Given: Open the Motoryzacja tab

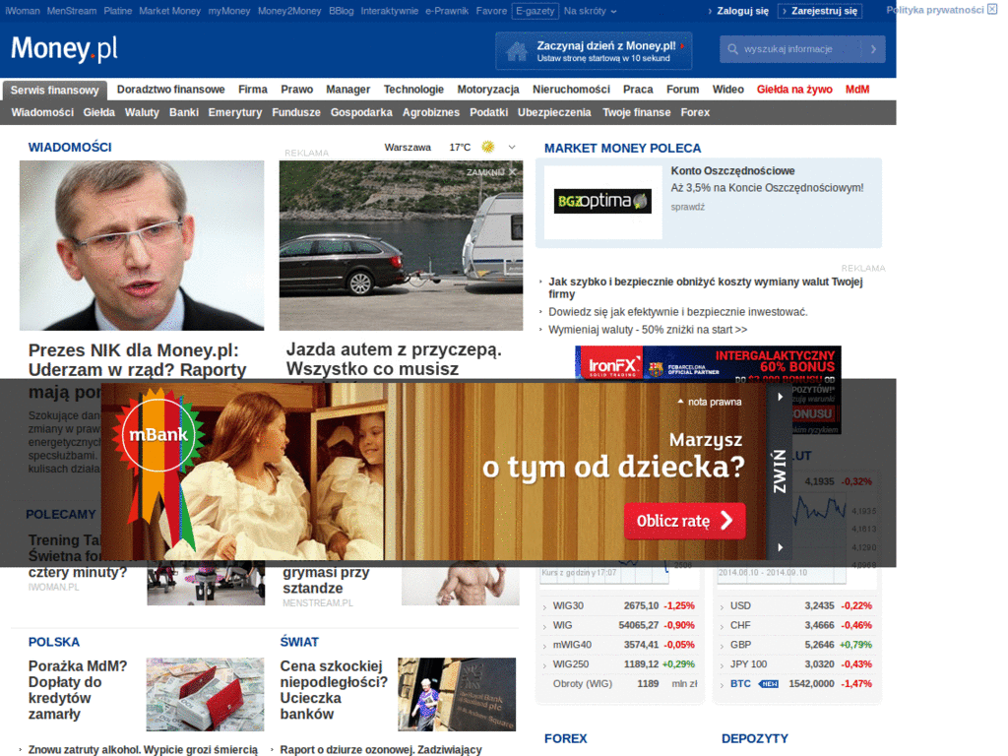Looking at the screenshot, I should click(488, 90).
